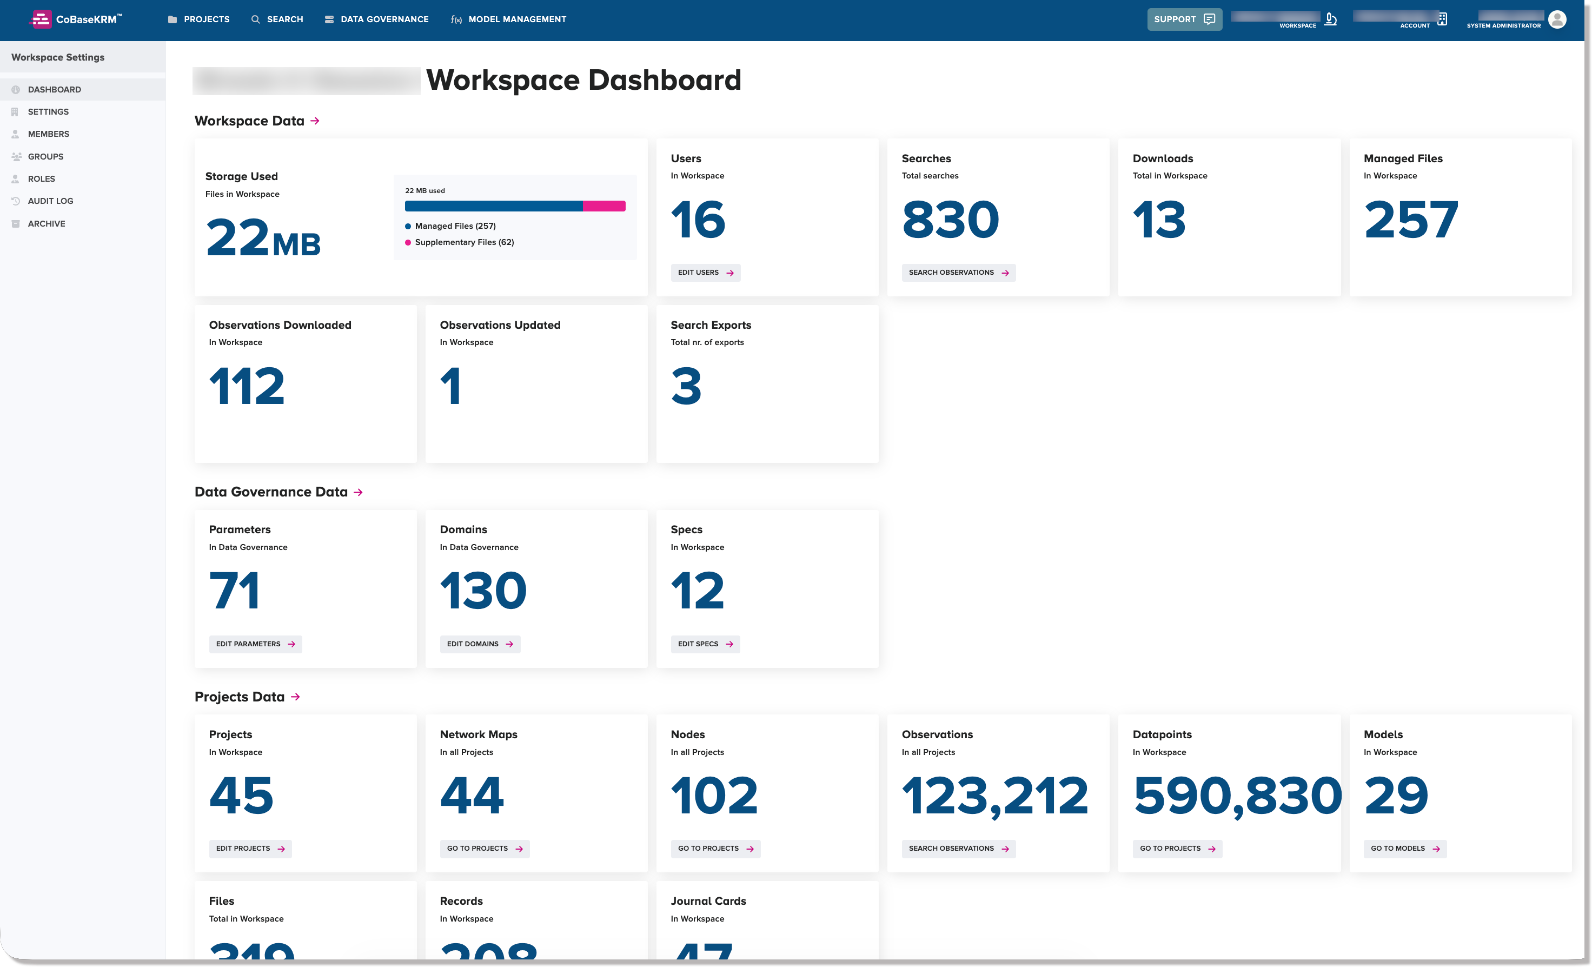The image size is (1592, 967).
Task: Click the Support button
Action: pyautogui.click(x=1184, y=19)
